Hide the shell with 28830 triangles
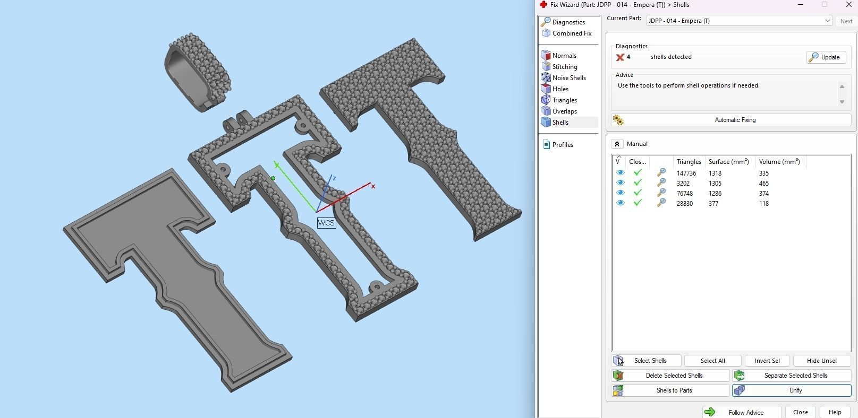858x418 pixels. point(620,203)
